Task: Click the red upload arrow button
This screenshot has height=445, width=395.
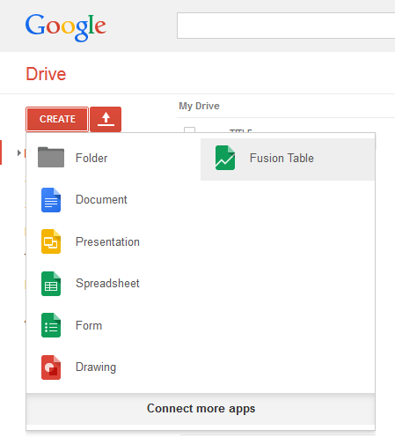Action: pyautogui.click(x=106, y=119)
